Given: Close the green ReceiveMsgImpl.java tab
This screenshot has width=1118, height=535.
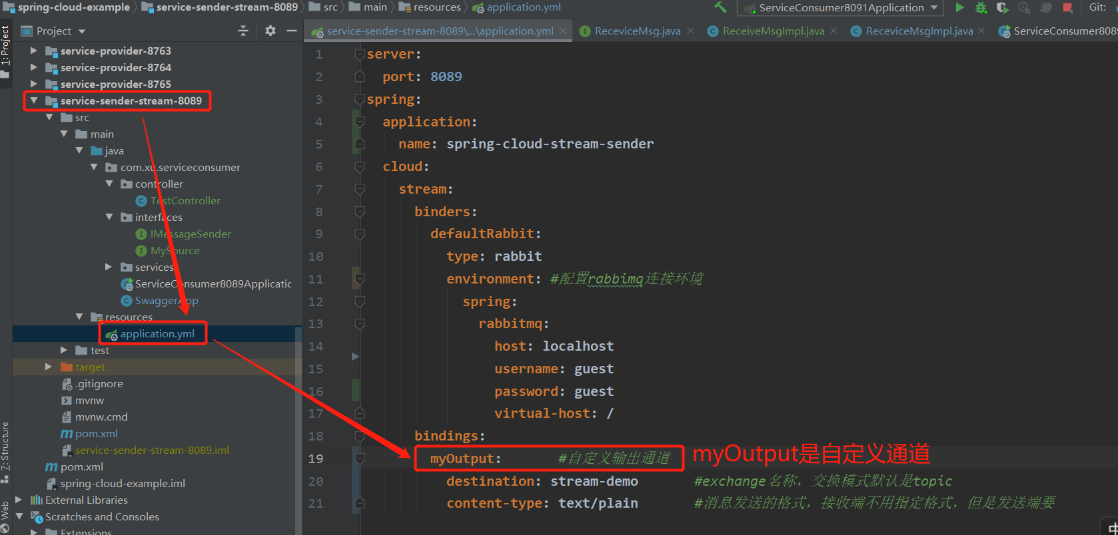Looking at the screenshot, I should pos(834,31).
